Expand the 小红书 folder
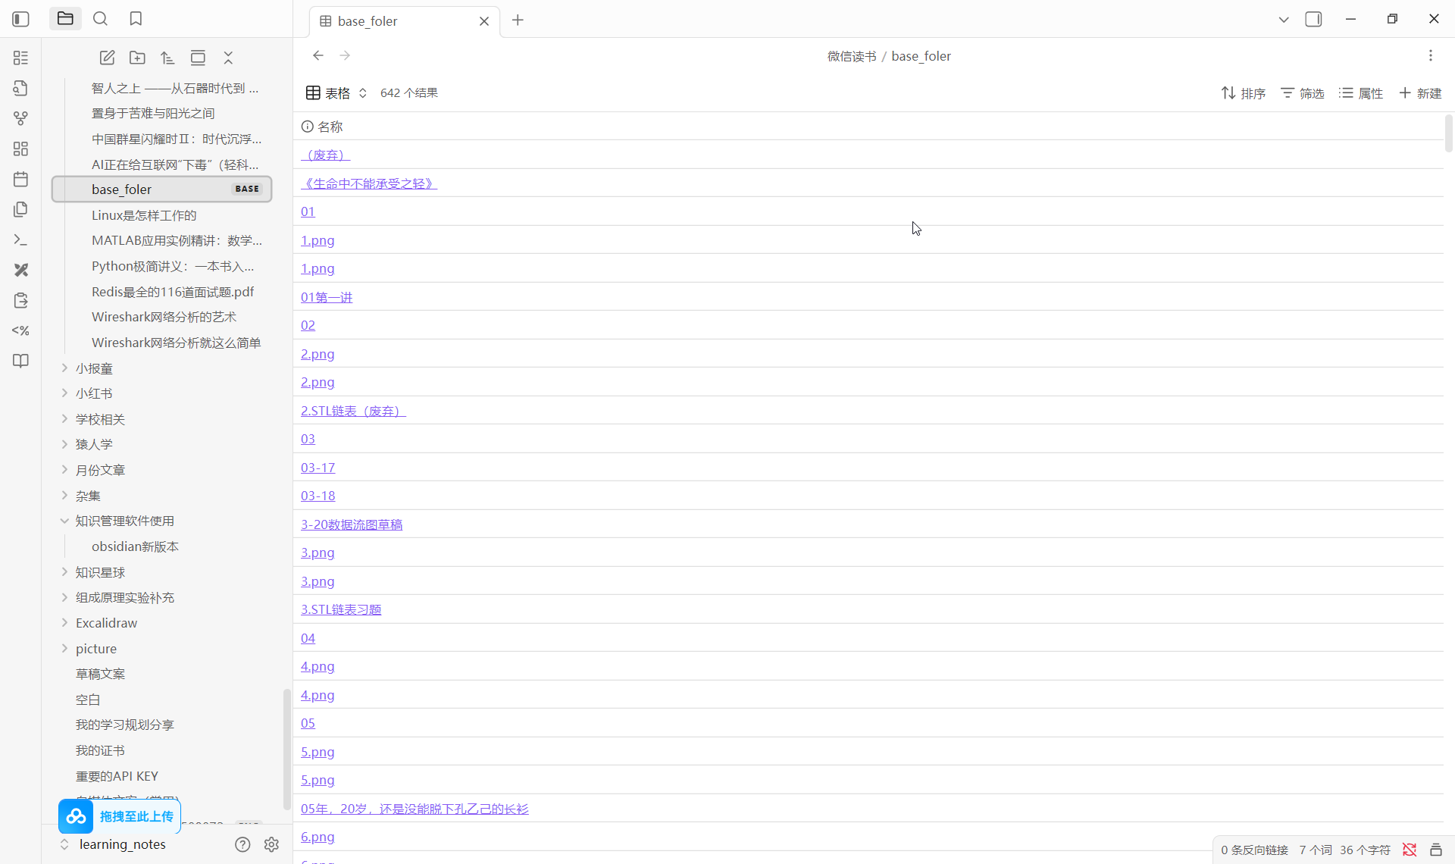This screenshot has height=864, width=1455. [x=65, y=393]
